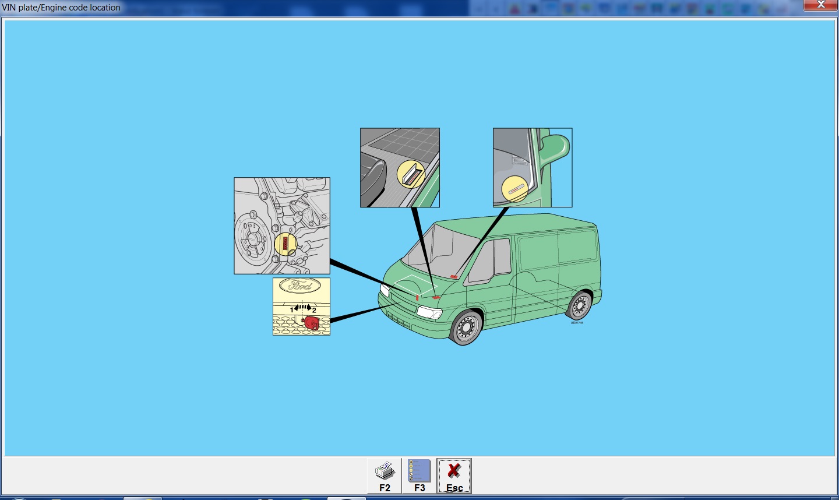Click yellow highlight circle on windshield inset
Screen dimensions: 839x500
[x=514, y=189]
